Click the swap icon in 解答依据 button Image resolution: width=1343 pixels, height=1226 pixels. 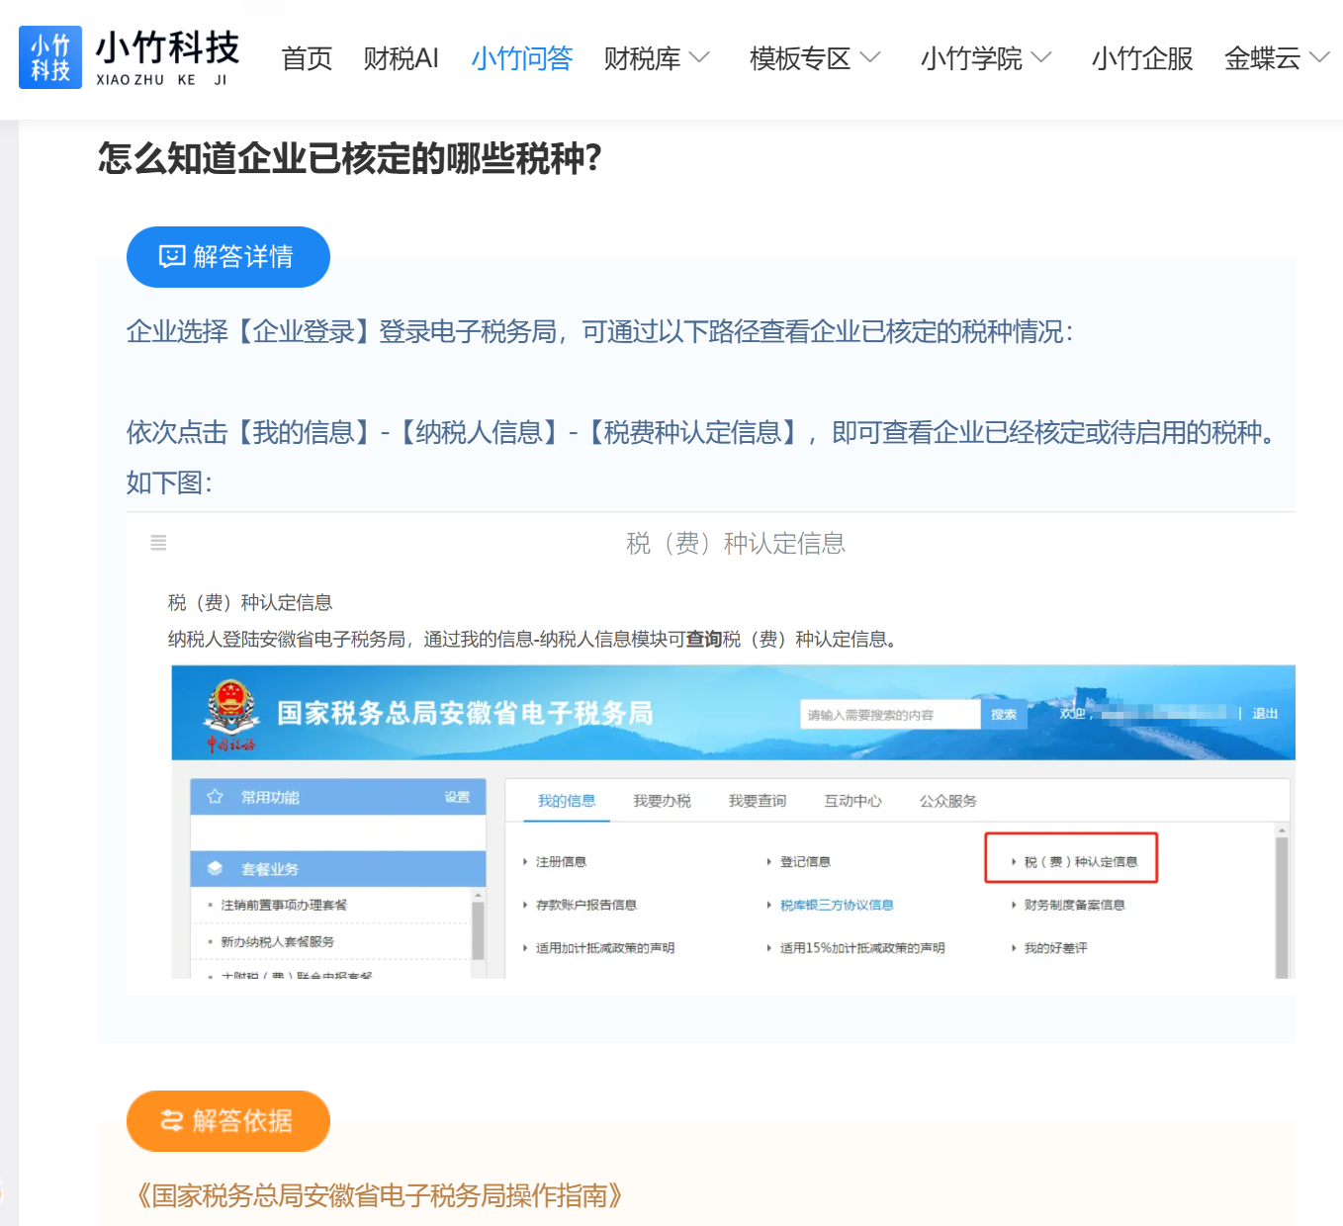point(172,1120)
